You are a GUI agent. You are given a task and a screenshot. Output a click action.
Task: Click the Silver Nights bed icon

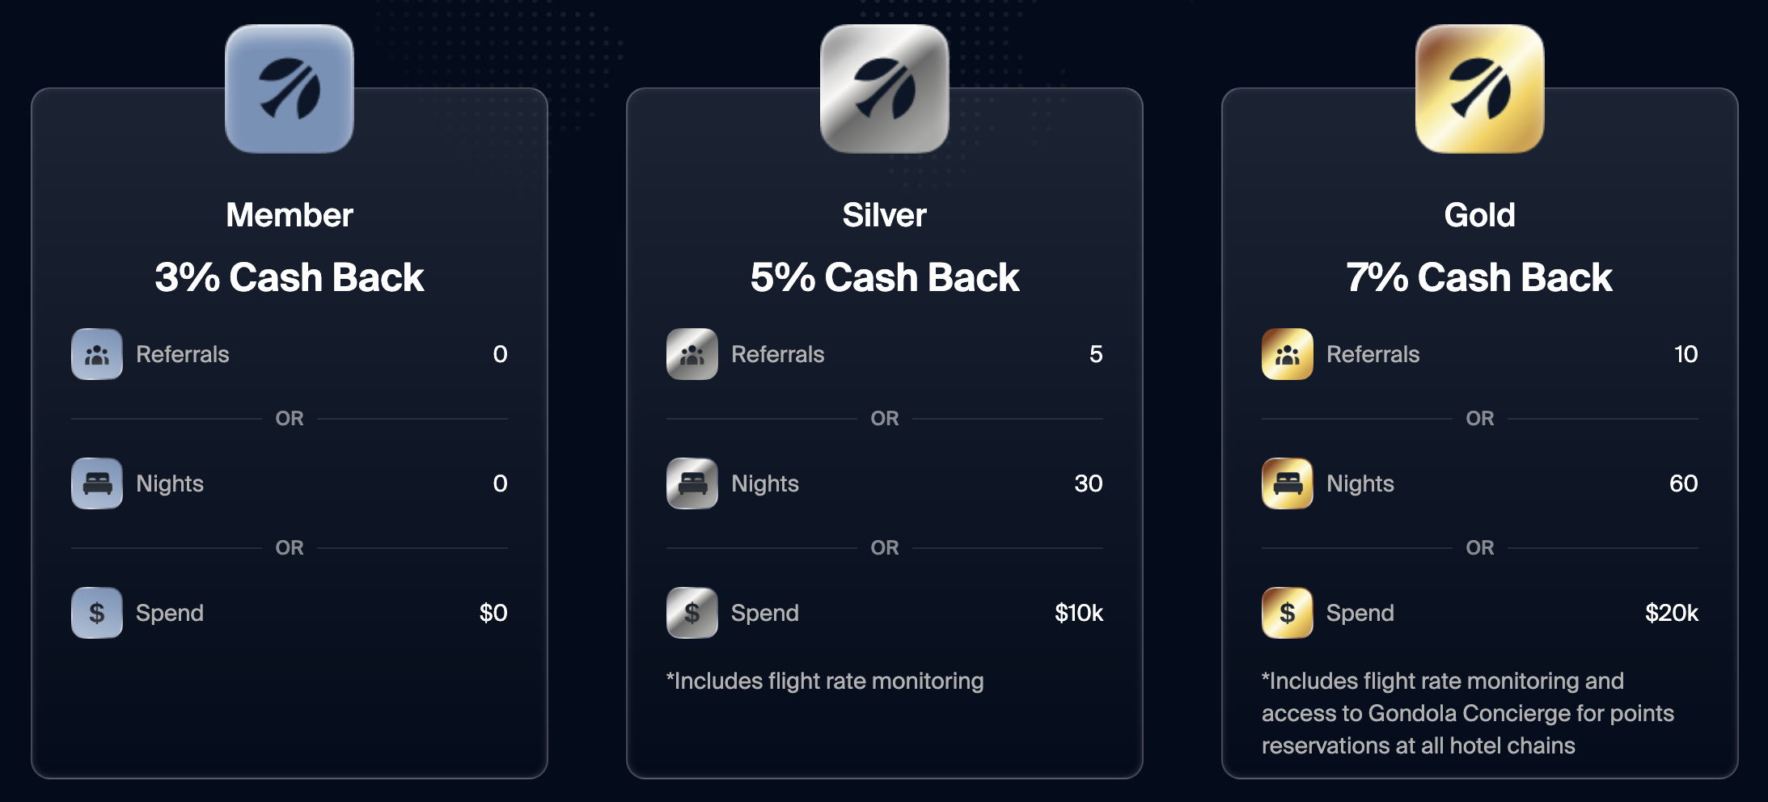point(692,483)
